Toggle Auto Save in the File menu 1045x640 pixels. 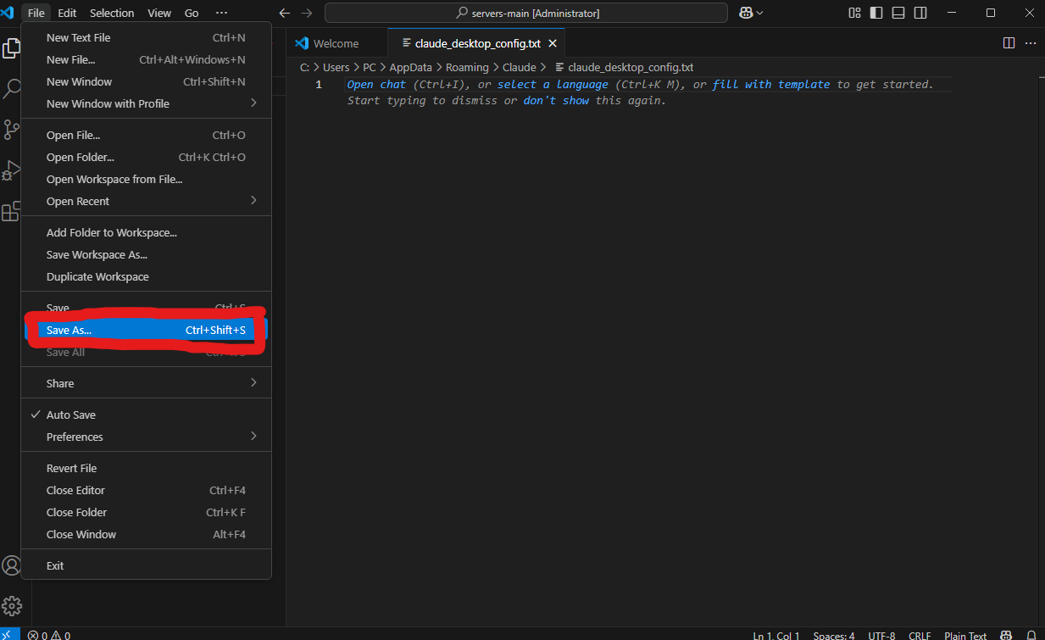point(146,415)
